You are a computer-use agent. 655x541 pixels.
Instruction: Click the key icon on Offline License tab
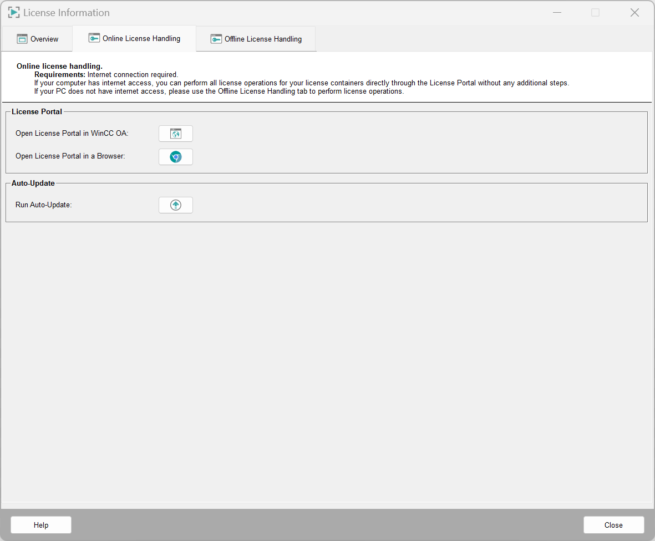tap(216, 39)
